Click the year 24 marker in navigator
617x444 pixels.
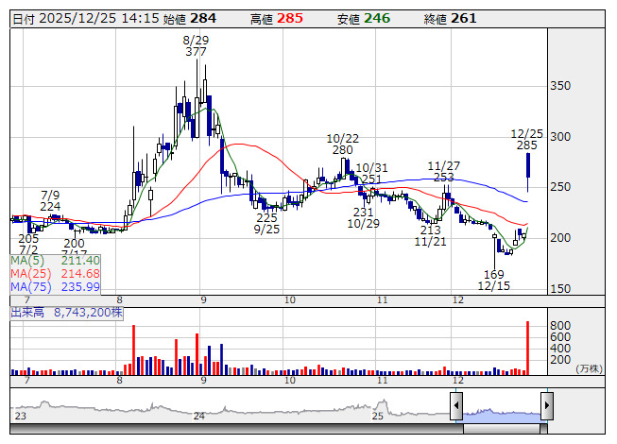click(x=198, y=416)
